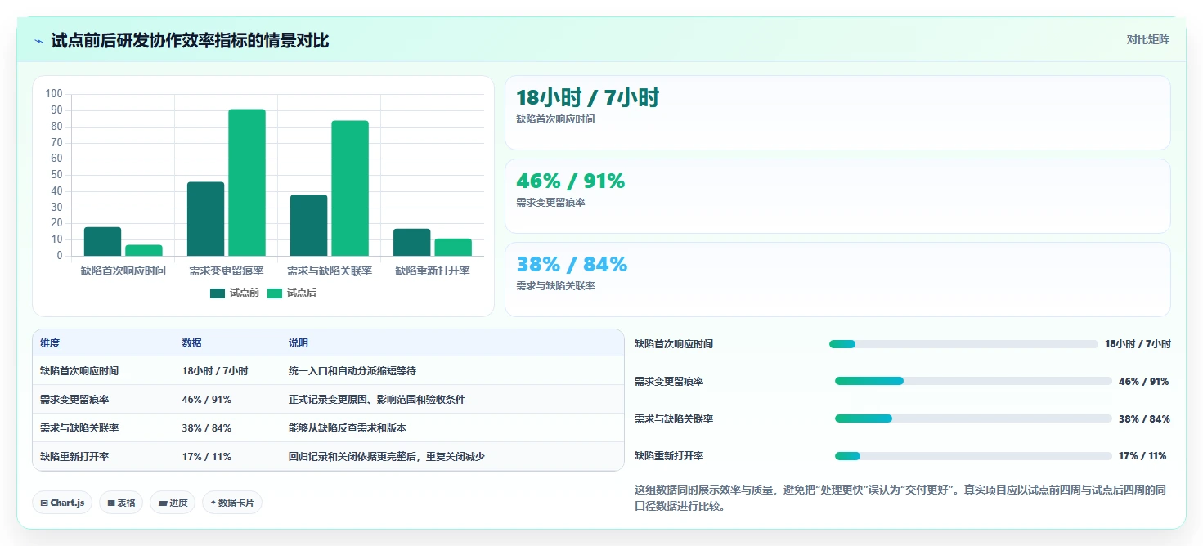Click the large 18小时 / 7小时 card value

[x=587, y=98]
